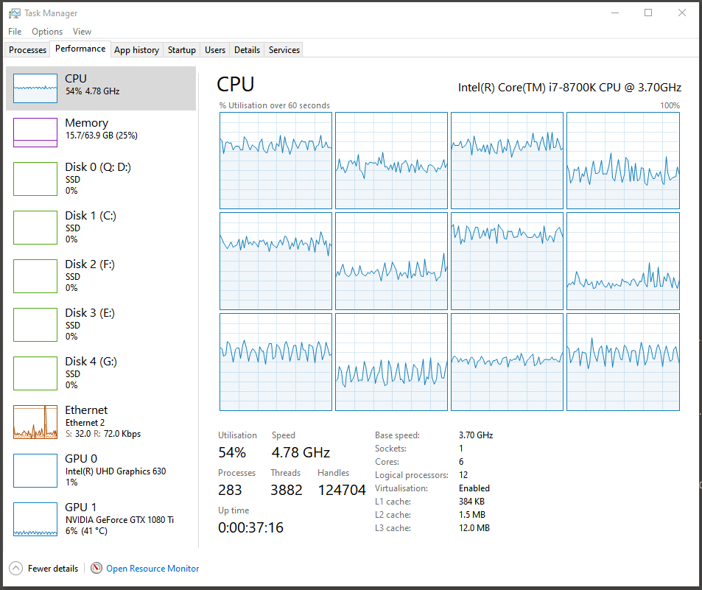
Task: Open the View menu
Action: tap(82, 32)
